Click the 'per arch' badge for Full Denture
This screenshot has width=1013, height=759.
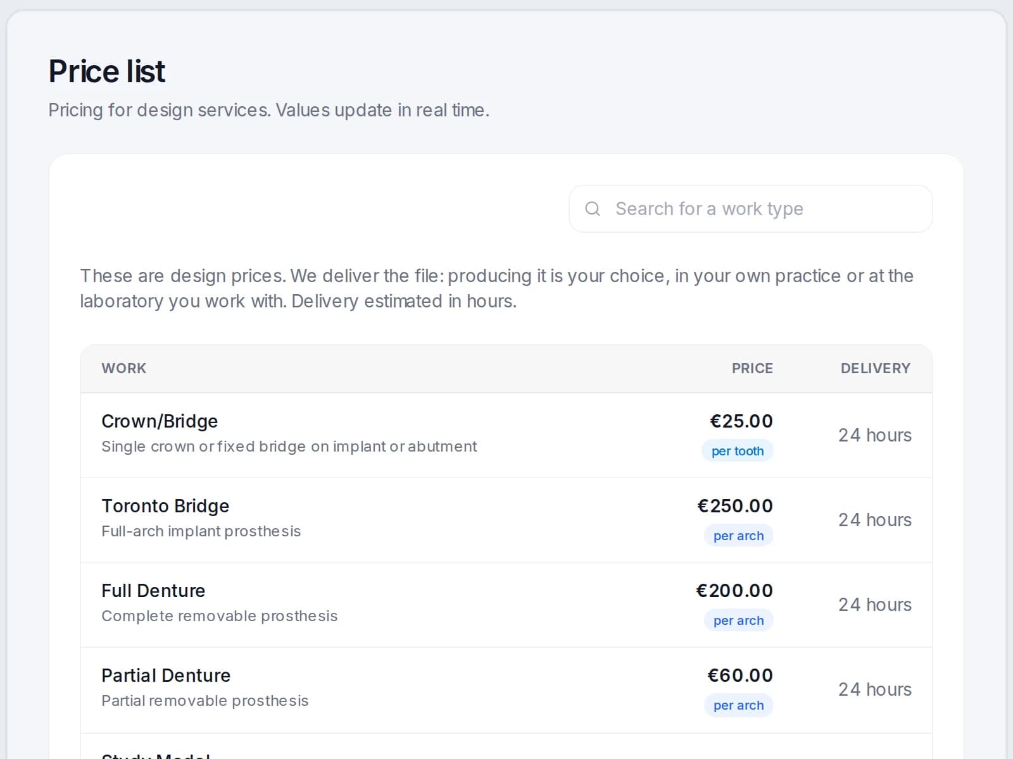pos(739,620)
